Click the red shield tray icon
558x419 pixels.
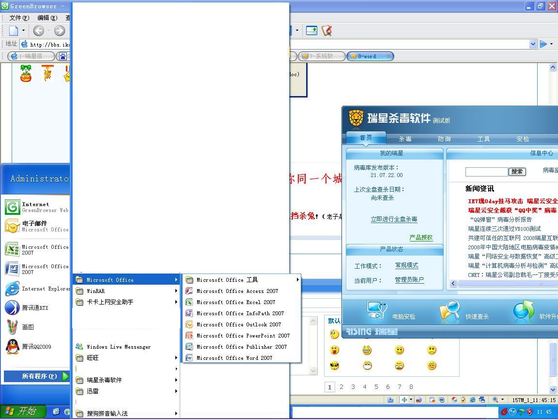pos(530,412)
